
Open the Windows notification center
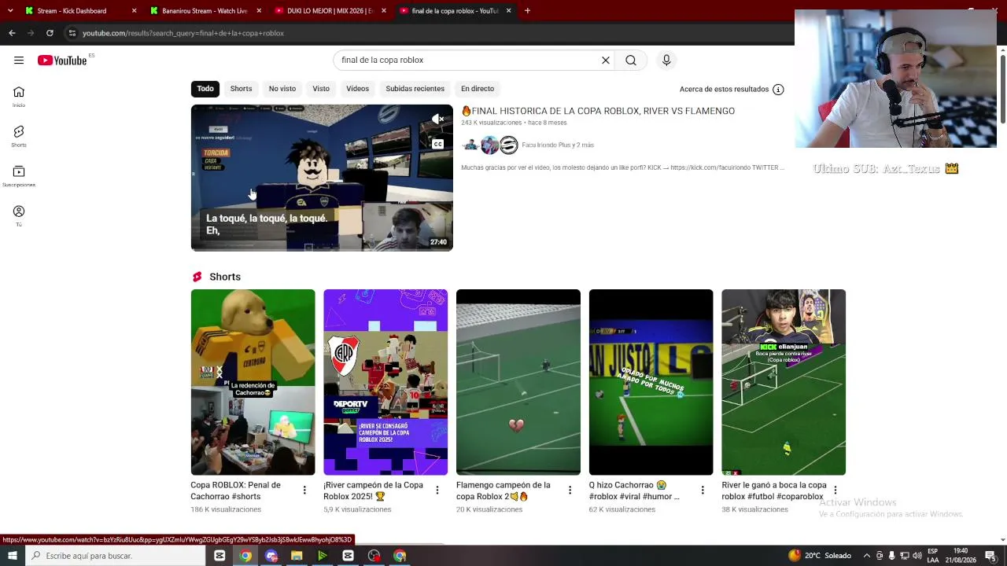pos(990,556)
